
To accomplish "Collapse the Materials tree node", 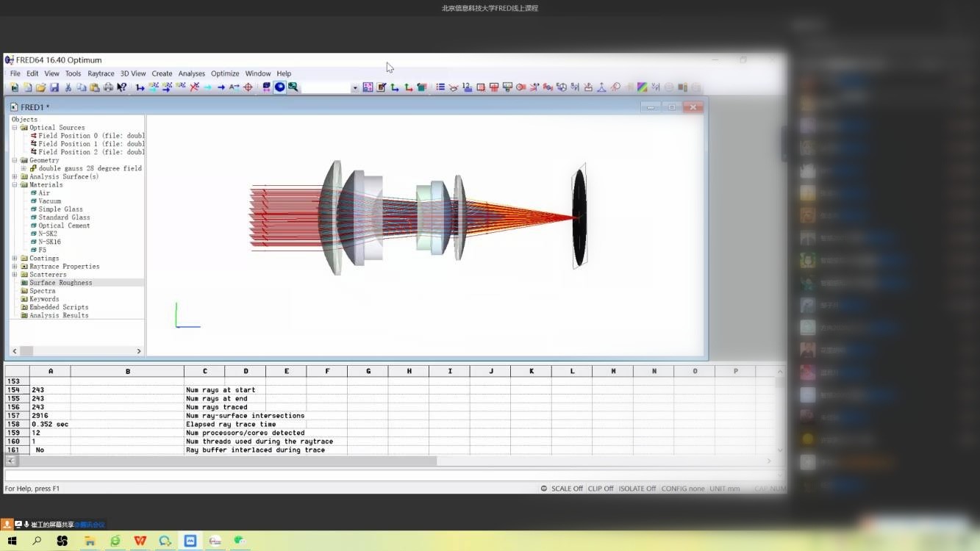I will (x=15, y=185).
